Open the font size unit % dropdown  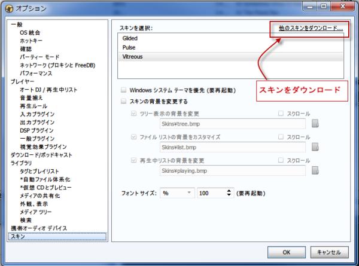click(x=177, y=193)
